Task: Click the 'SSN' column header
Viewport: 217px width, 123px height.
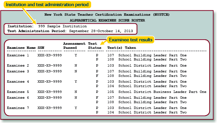Action: [x=41, y=48]
